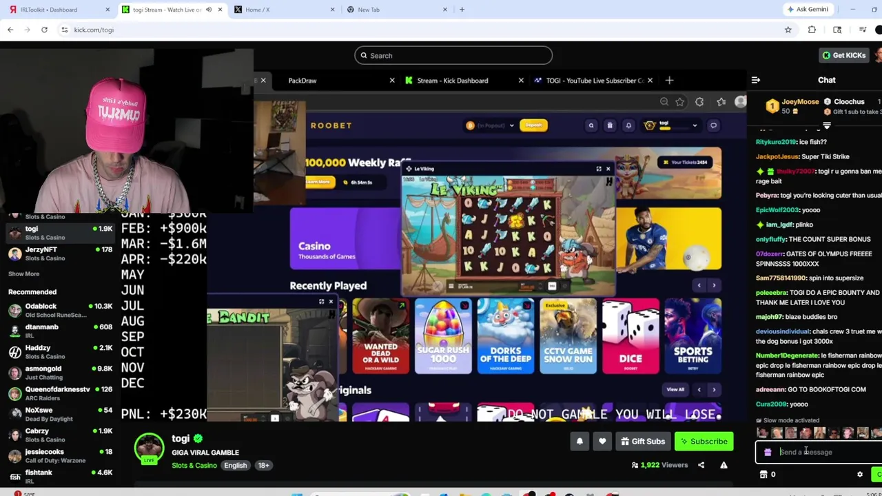Open the chat shop store icon

coord(763,475)
